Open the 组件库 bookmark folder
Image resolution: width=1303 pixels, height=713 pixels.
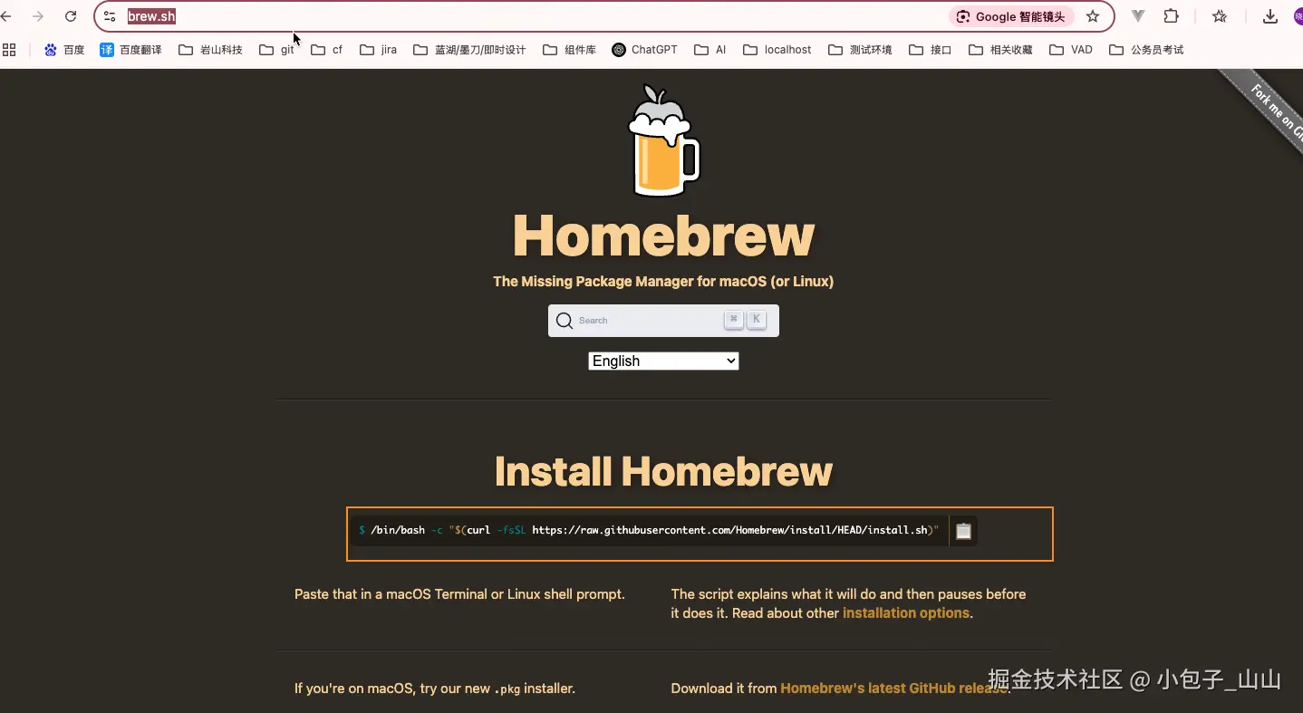point(569,50)
